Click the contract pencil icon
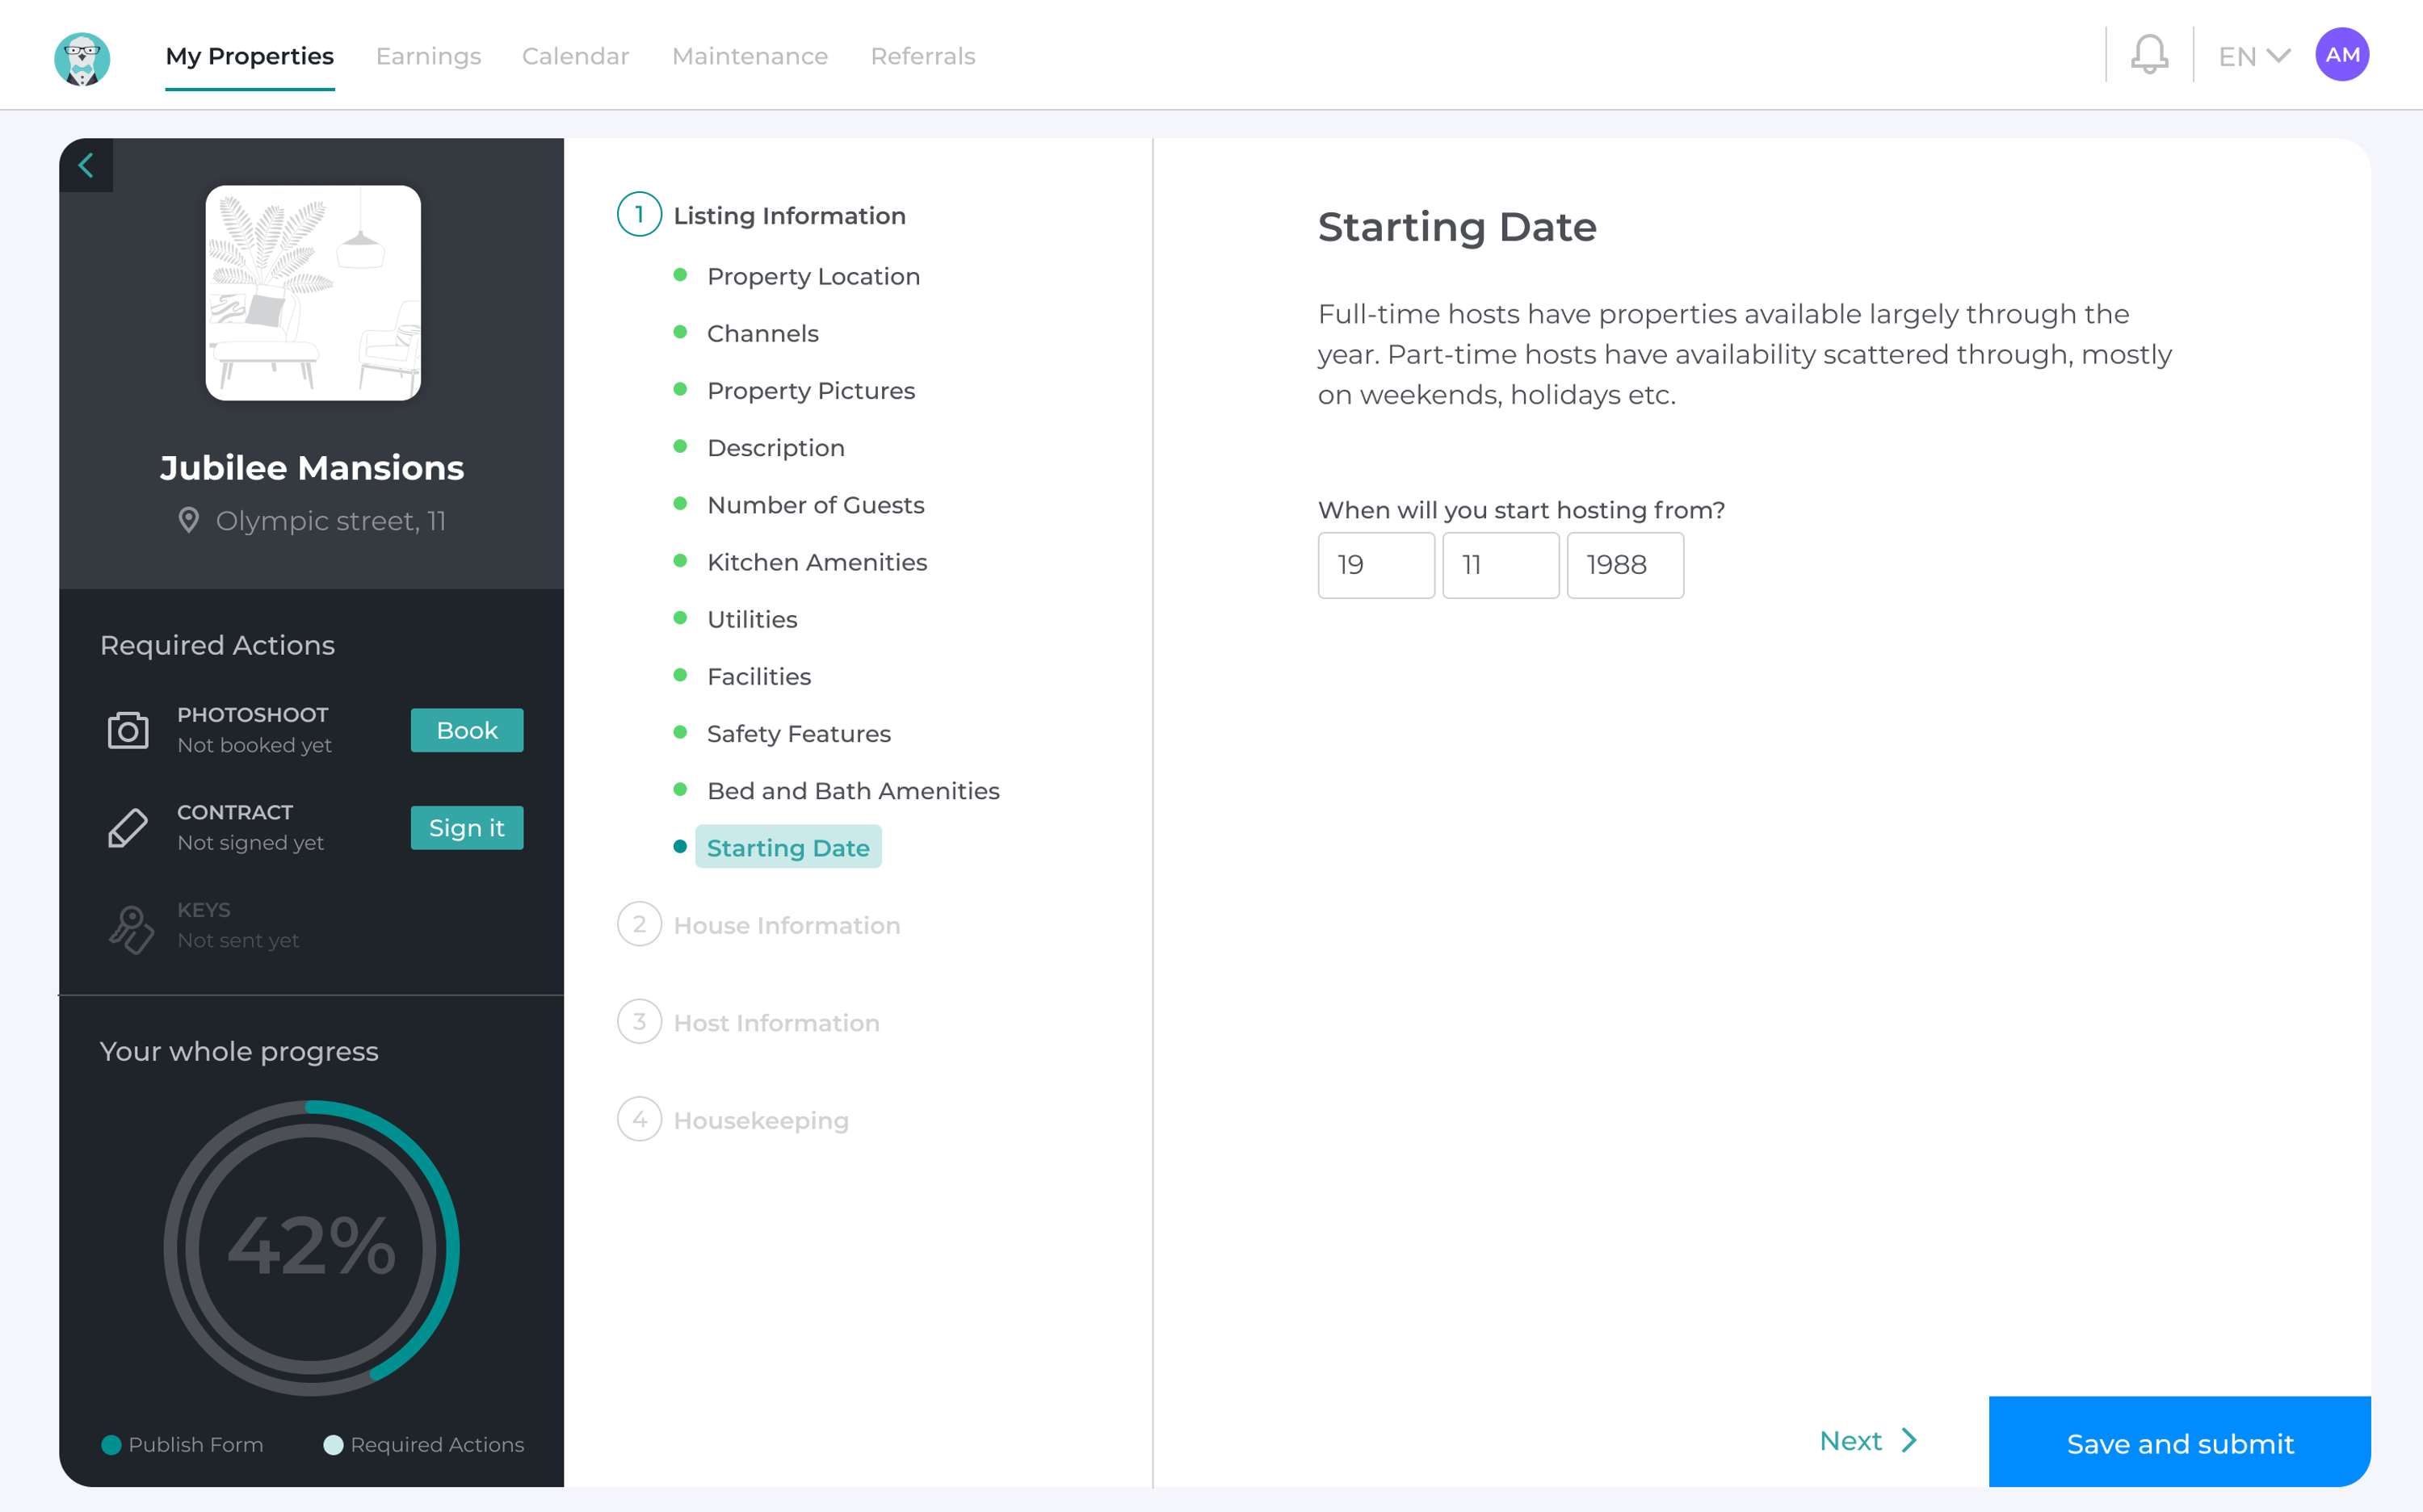Viewport: 2423px width, 1512px height. pyautogui.click(x=128, y=828)
